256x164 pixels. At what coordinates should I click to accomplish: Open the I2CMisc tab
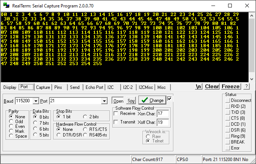(x=146, y=87)
